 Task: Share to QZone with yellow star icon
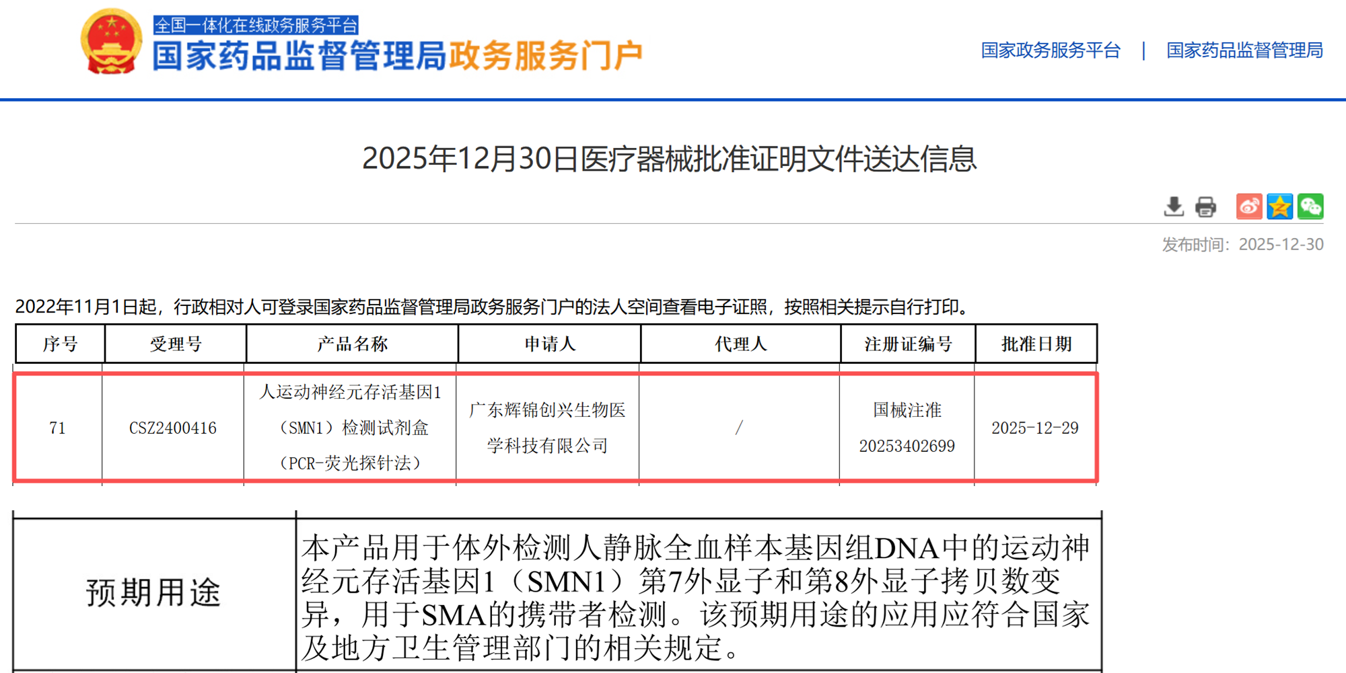1279,206
